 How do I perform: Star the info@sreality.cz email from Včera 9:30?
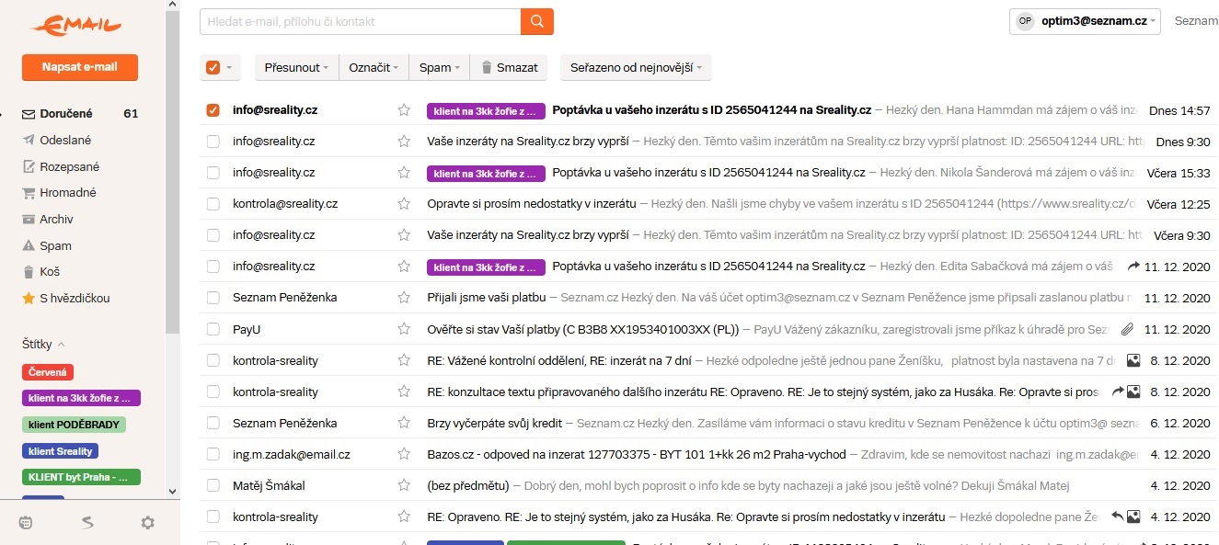coord(404,235)
